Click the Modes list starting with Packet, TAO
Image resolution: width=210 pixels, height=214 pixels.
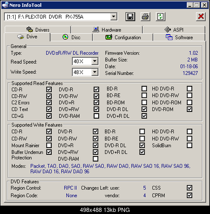pyautogui.click(x=110, y=168)
